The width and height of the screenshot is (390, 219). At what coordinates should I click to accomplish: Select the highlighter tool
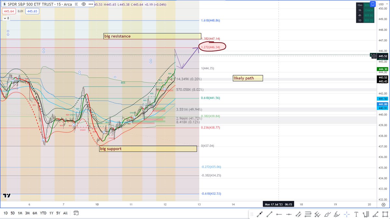click(x=337, y=214)
